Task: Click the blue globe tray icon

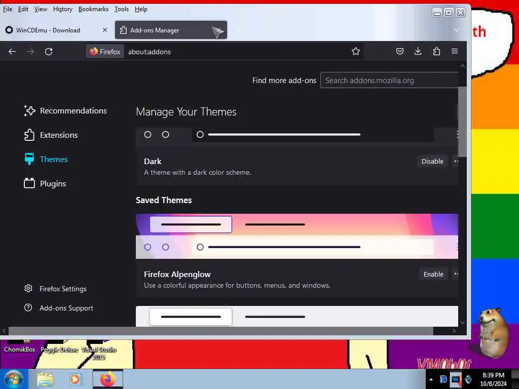Action: coord(468,379)
